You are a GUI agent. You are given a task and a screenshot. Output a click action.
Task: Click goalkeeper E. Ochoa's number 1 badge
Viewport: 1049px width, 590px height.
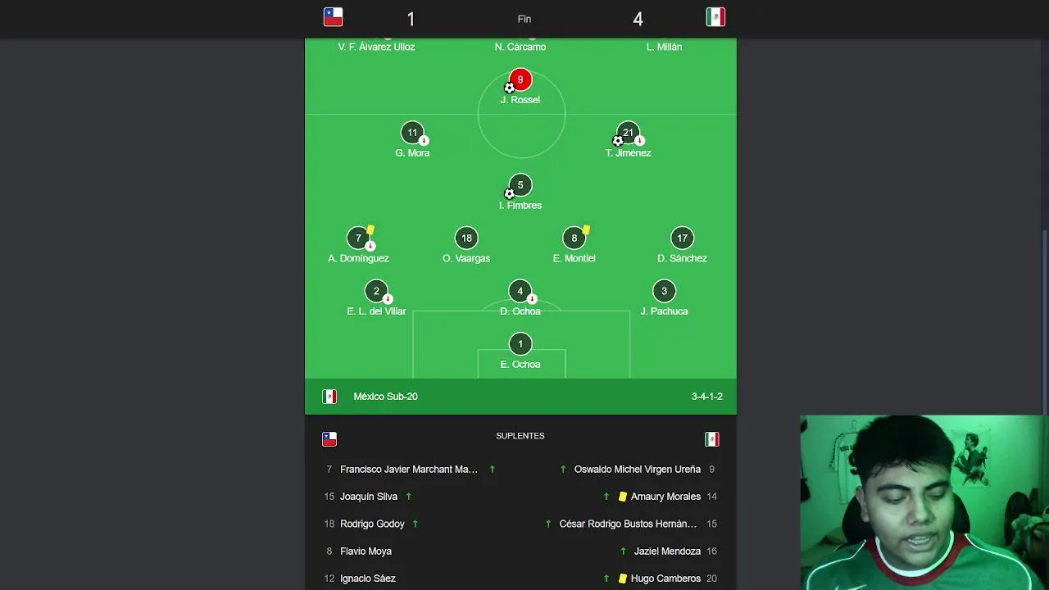[x=520, y=344]
